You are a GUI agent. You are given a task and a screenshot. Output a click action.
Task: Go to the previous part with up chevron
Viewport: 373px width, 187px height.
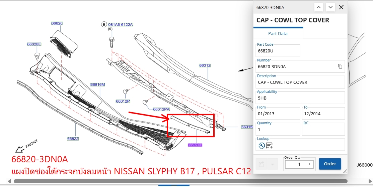pos(319,7)
